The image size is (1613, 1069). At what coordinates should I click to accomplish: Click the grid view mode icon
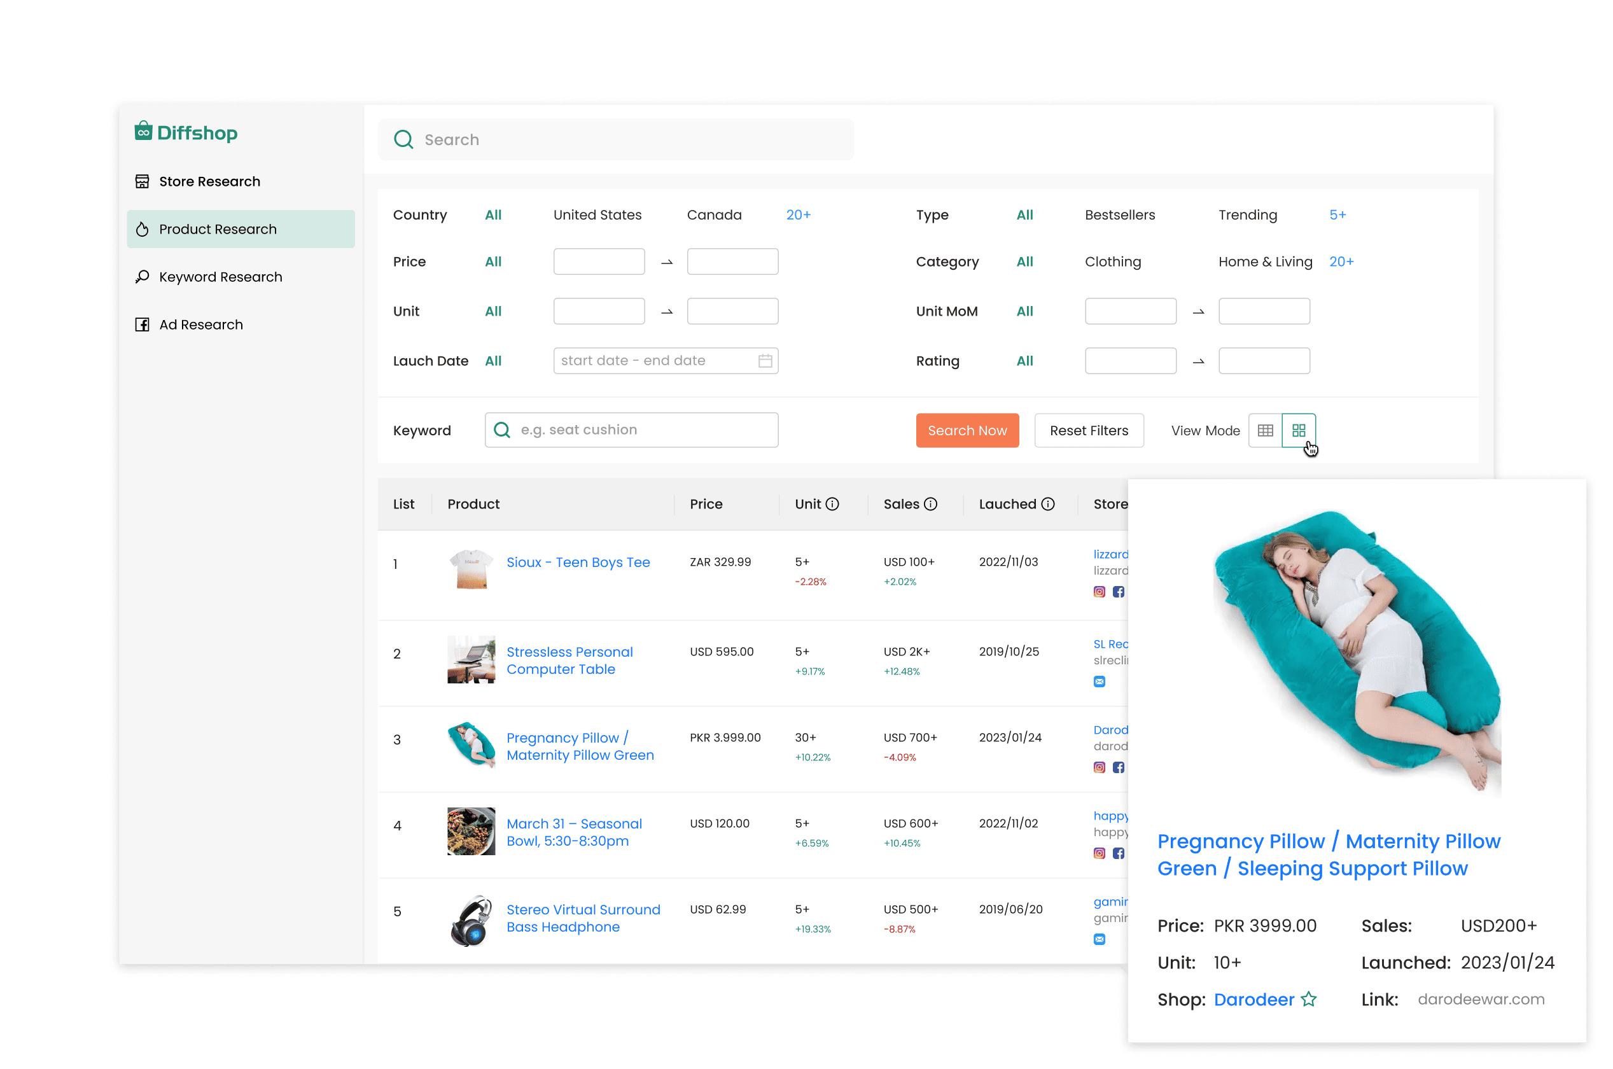[1298, 431]
